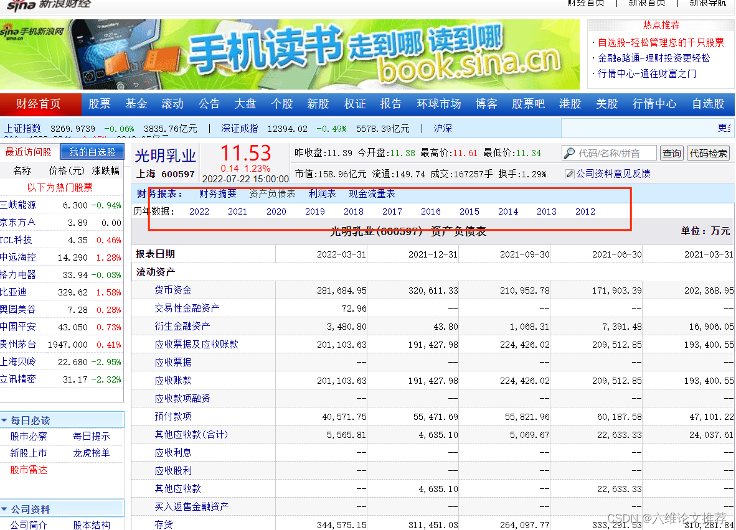Click the 查询 button

click(672, 154)
